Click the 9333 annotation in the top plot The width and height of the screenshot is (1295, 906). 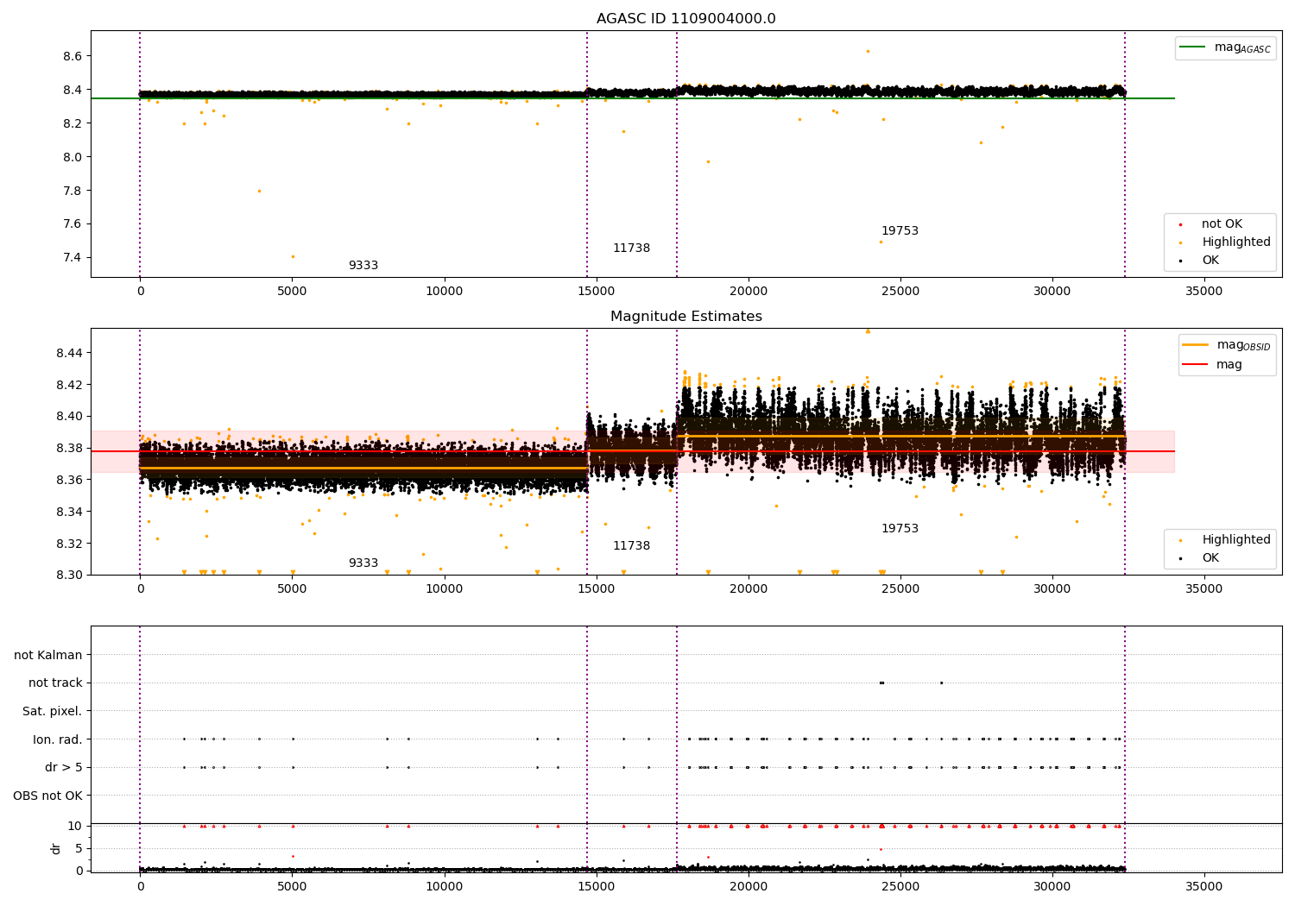[363, 266]
